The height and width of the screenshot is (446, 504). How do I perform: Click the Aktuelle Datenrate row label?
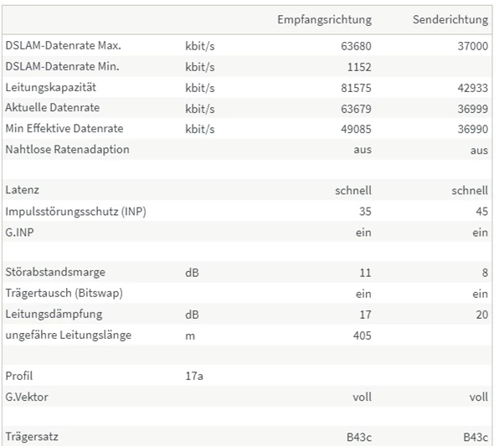coord(52,108)
